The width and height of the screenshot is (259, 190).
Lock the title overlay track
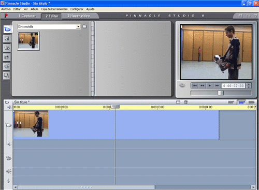[8, 158]
